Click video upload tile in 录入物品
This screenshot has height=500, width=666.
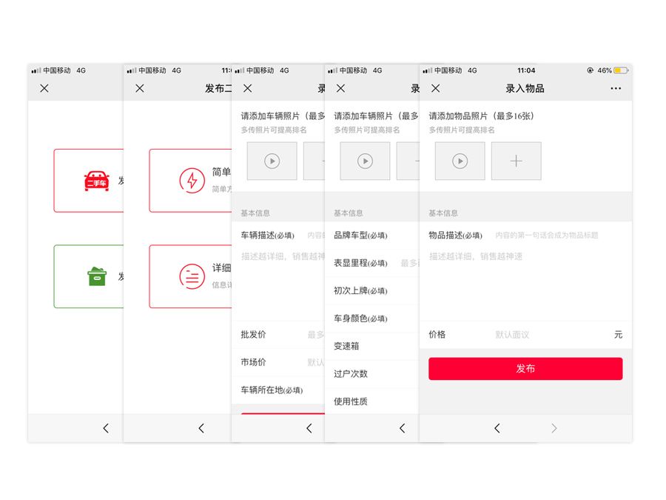pyautogui.click(x=460, y=161)
